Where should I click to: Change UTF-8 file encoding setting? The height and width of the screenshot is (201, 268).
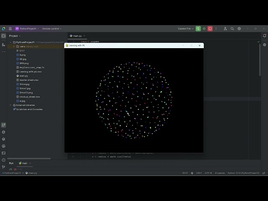209,173
